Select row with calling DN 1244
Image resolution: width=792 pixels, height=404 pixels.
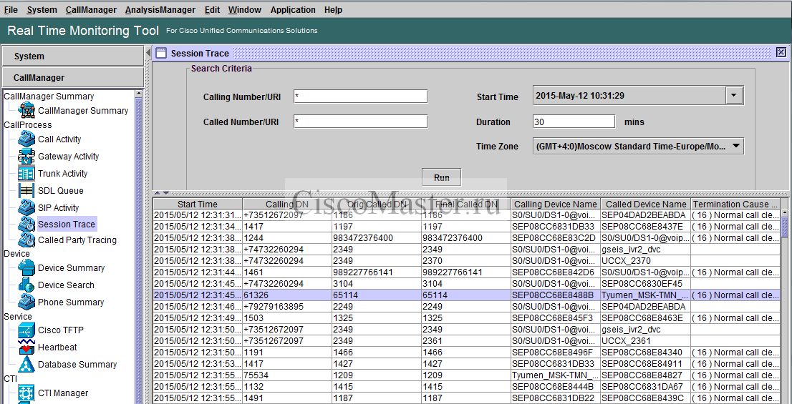[467, 237]
